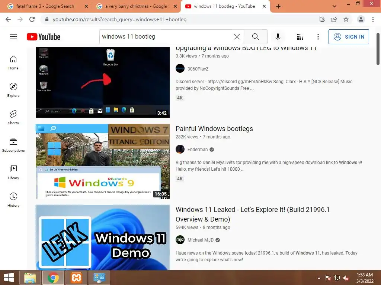Click the Chrome taskbar icon

53,278
